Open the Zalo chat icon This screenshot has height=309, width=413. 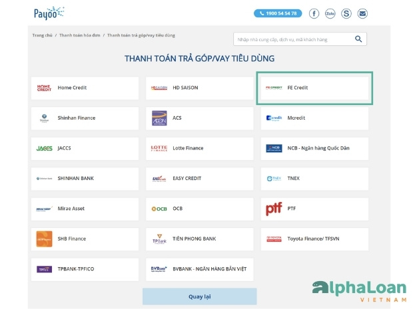[x=330, y=13]
